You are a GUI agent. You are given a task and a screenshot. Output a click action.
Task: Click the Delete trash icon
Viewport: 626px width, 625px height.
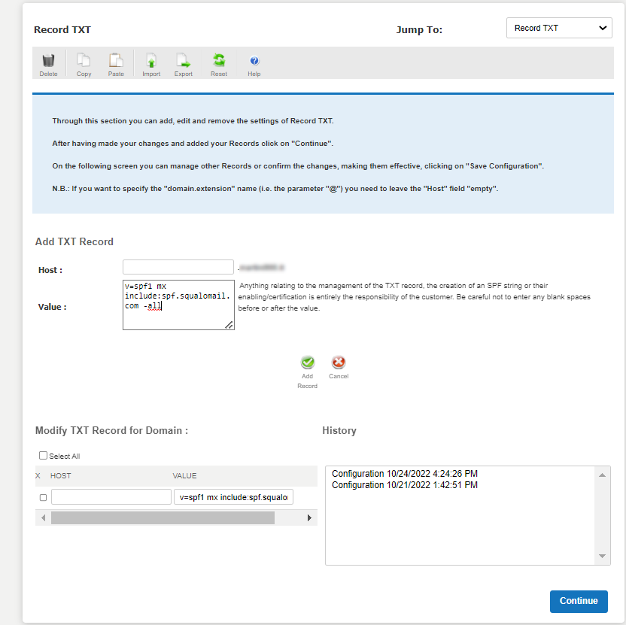pos(48,62)
